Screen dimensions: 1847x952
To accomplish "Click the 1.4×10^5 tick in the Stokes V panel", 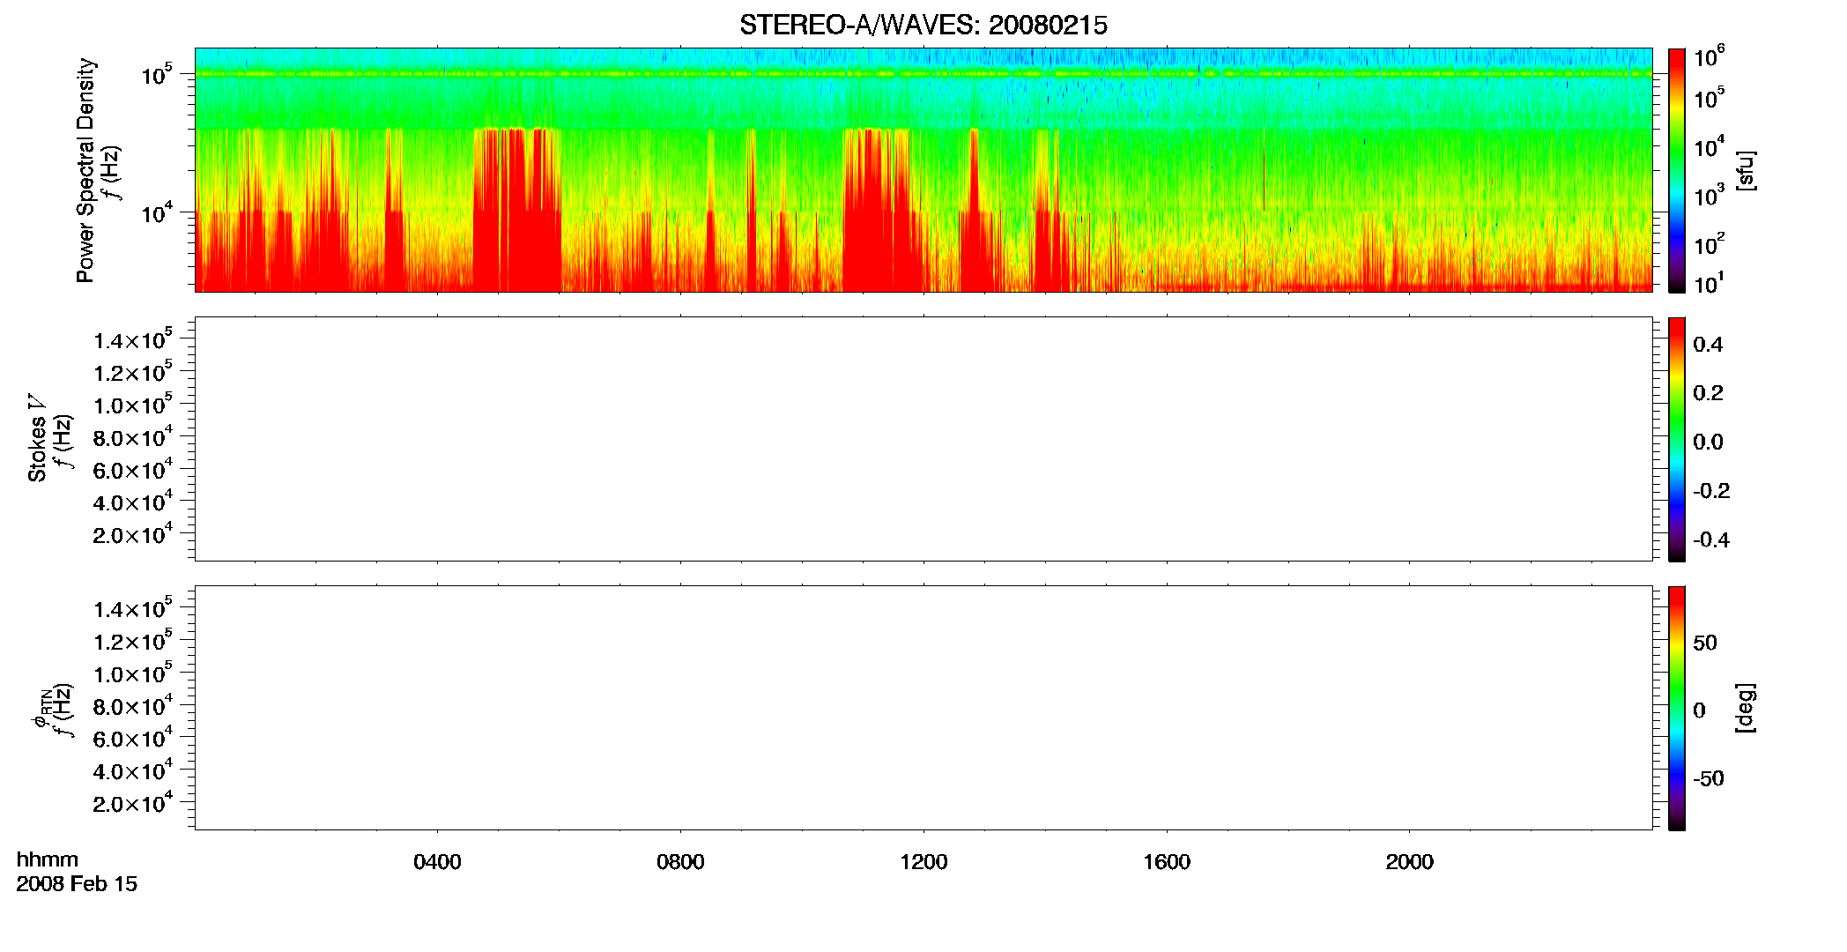I will coord(133,340).
